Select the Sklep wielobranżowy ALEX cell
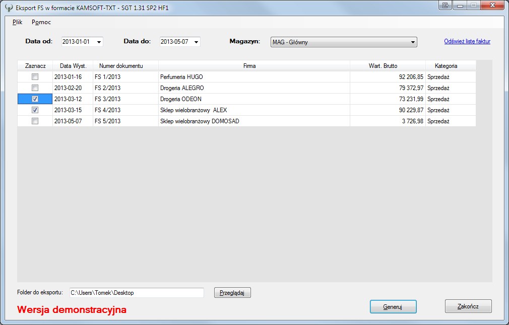 point(254,110)
